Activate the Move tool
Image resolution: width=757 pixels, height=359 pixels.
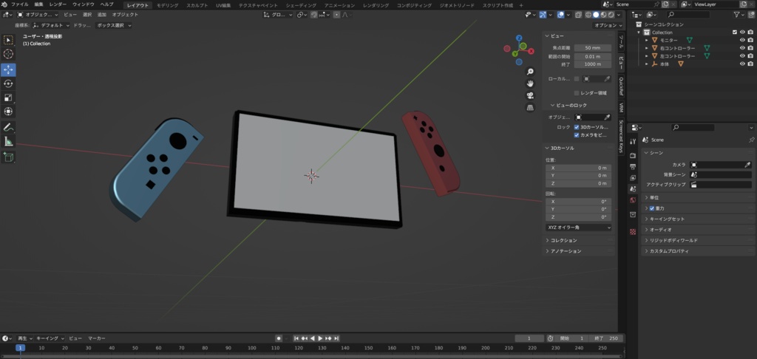point(8,70)
